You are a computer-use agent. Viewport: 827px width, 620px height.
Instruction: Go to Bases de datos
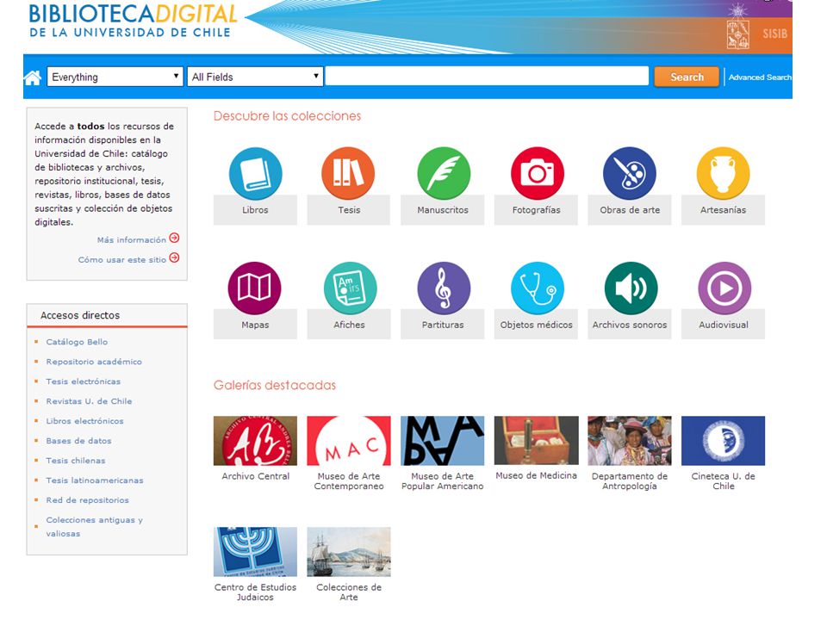(78, 441)
